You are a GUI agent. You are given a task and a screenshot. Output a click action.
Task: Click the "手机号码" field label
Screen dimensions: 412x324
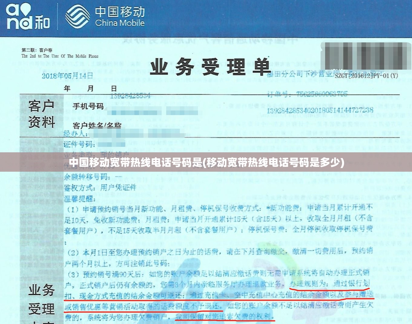[88, 106]
